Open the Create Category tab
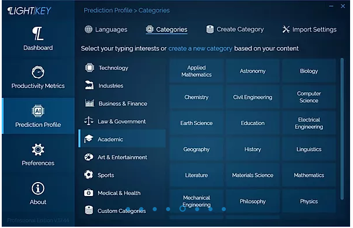 click(x=235, y=30)
